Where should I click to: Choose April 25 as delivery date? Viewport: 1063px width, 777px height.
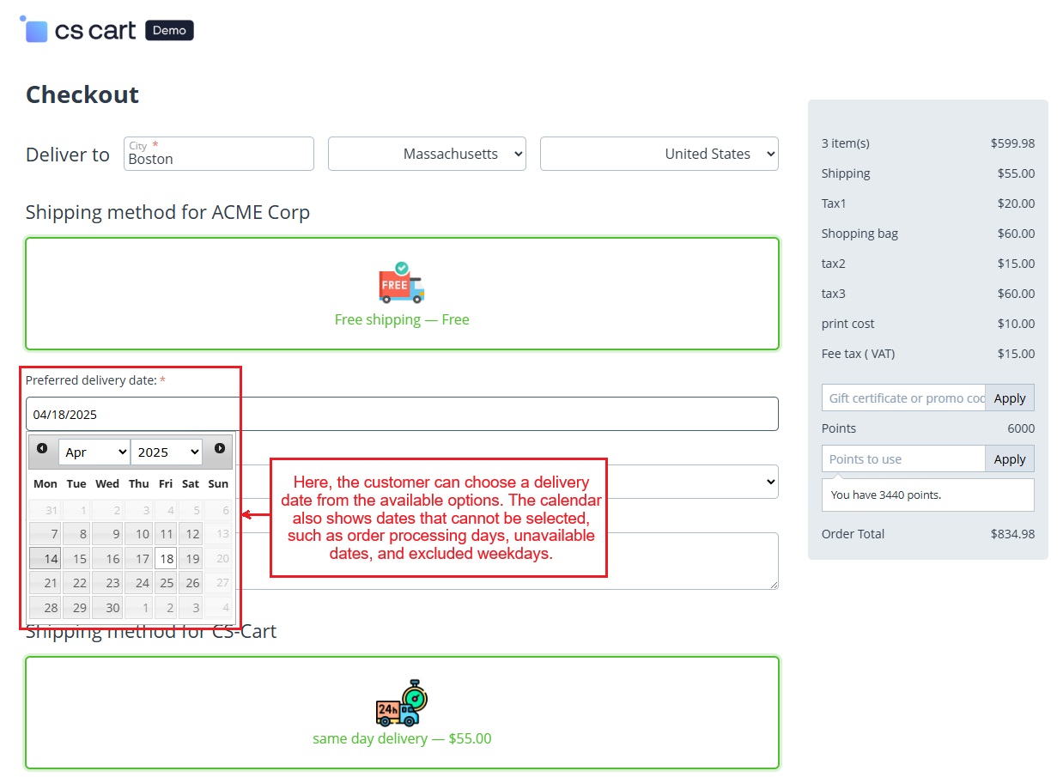(166, 584)
